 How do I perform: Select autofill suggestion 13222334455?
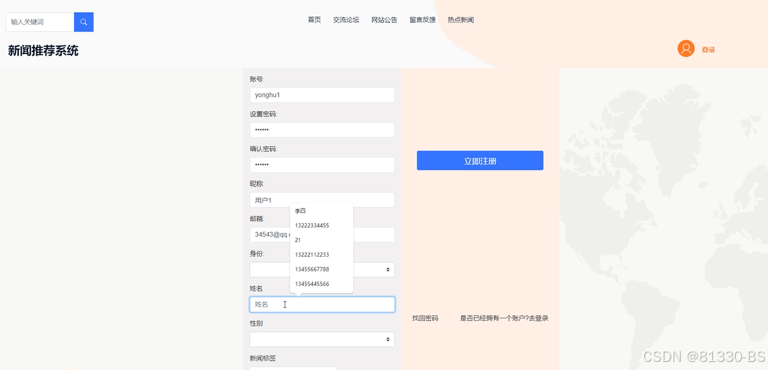tap(322, 225)
